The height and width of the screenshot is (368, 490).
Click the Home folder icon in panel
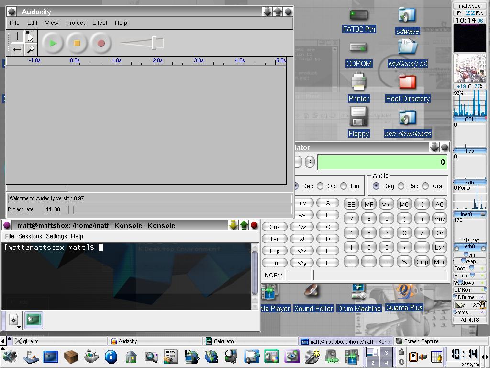click(x=131, y=356)
